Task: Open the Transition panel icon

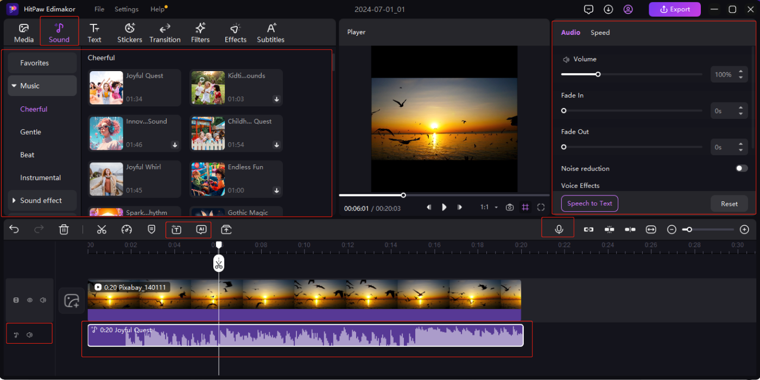Action: (x=165, y=31)
